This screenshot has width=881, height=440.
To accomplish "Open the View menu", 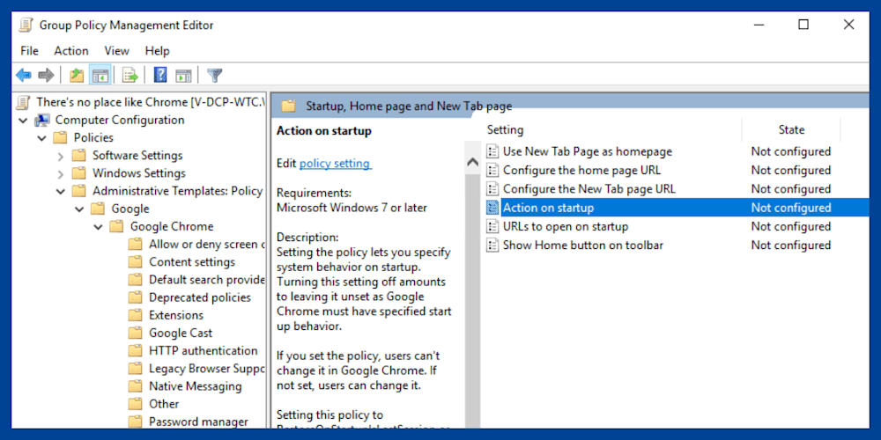I will tap(117, 51).
